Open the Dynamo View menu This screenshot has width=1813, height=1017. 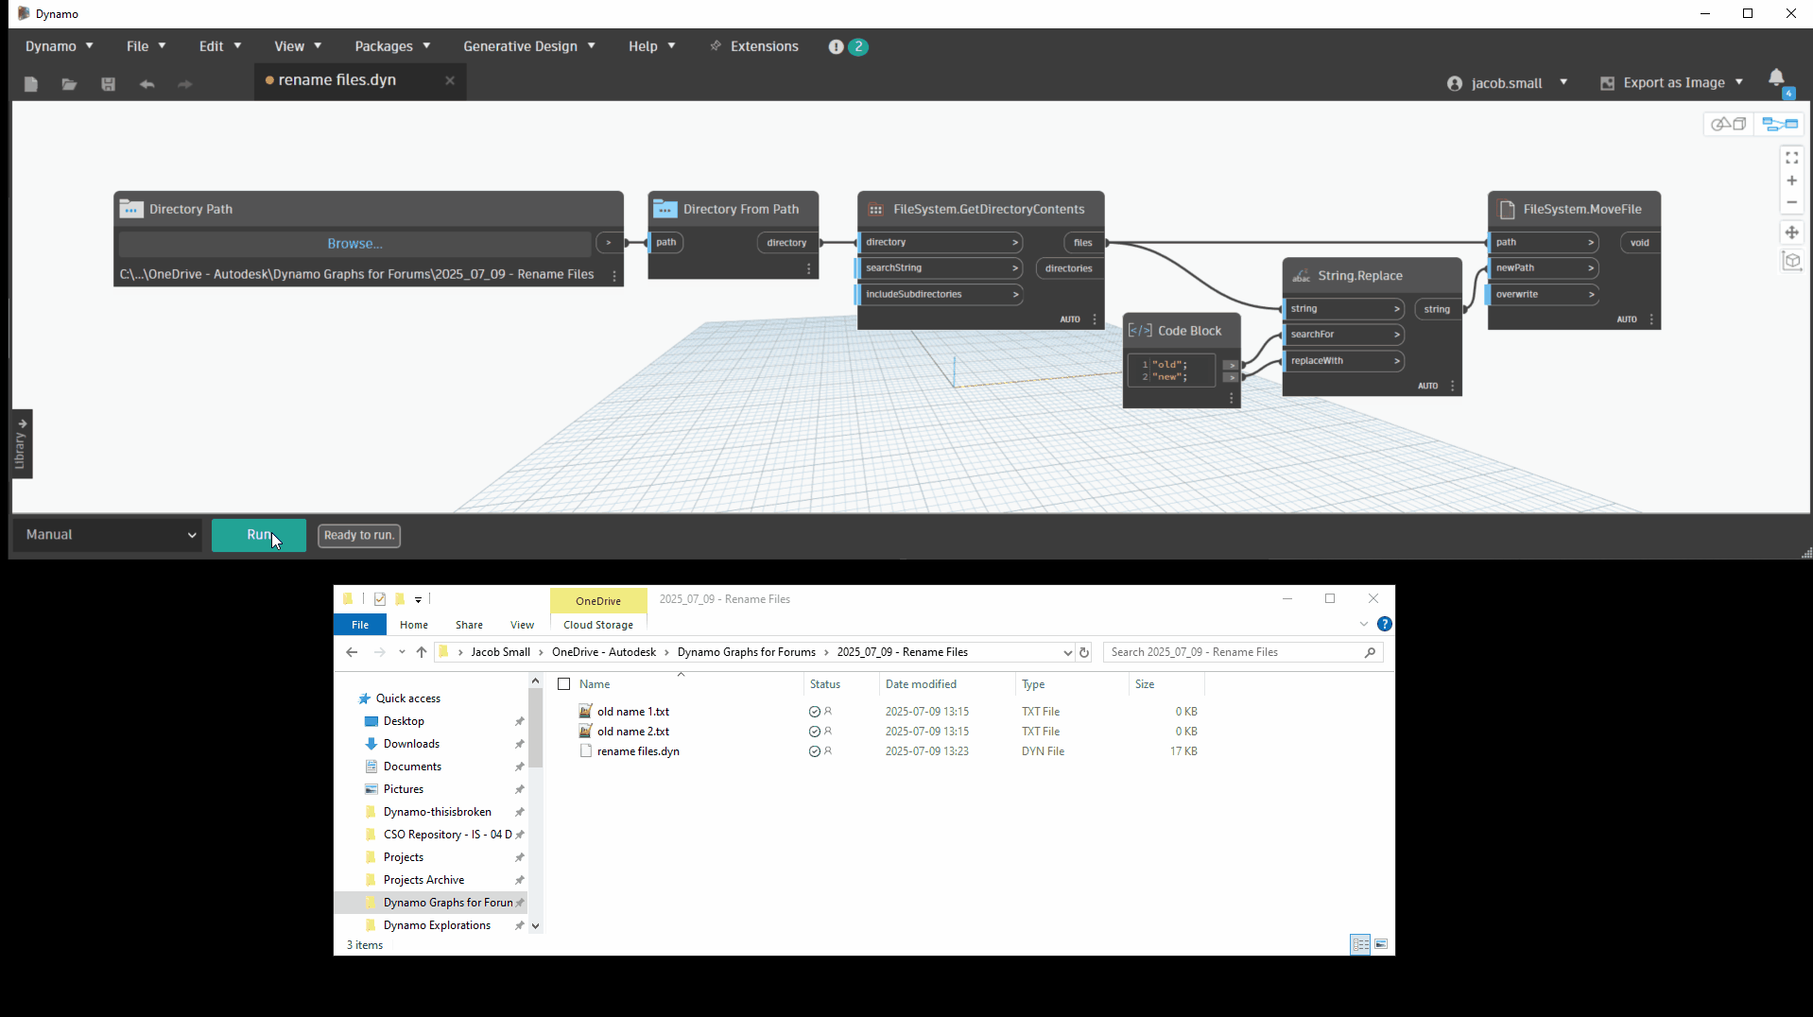[298, 46]
